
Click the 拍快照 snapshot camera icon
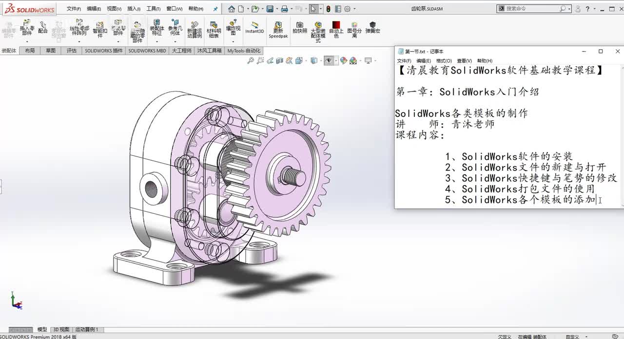pyautogui.click(x=300, y=27)
